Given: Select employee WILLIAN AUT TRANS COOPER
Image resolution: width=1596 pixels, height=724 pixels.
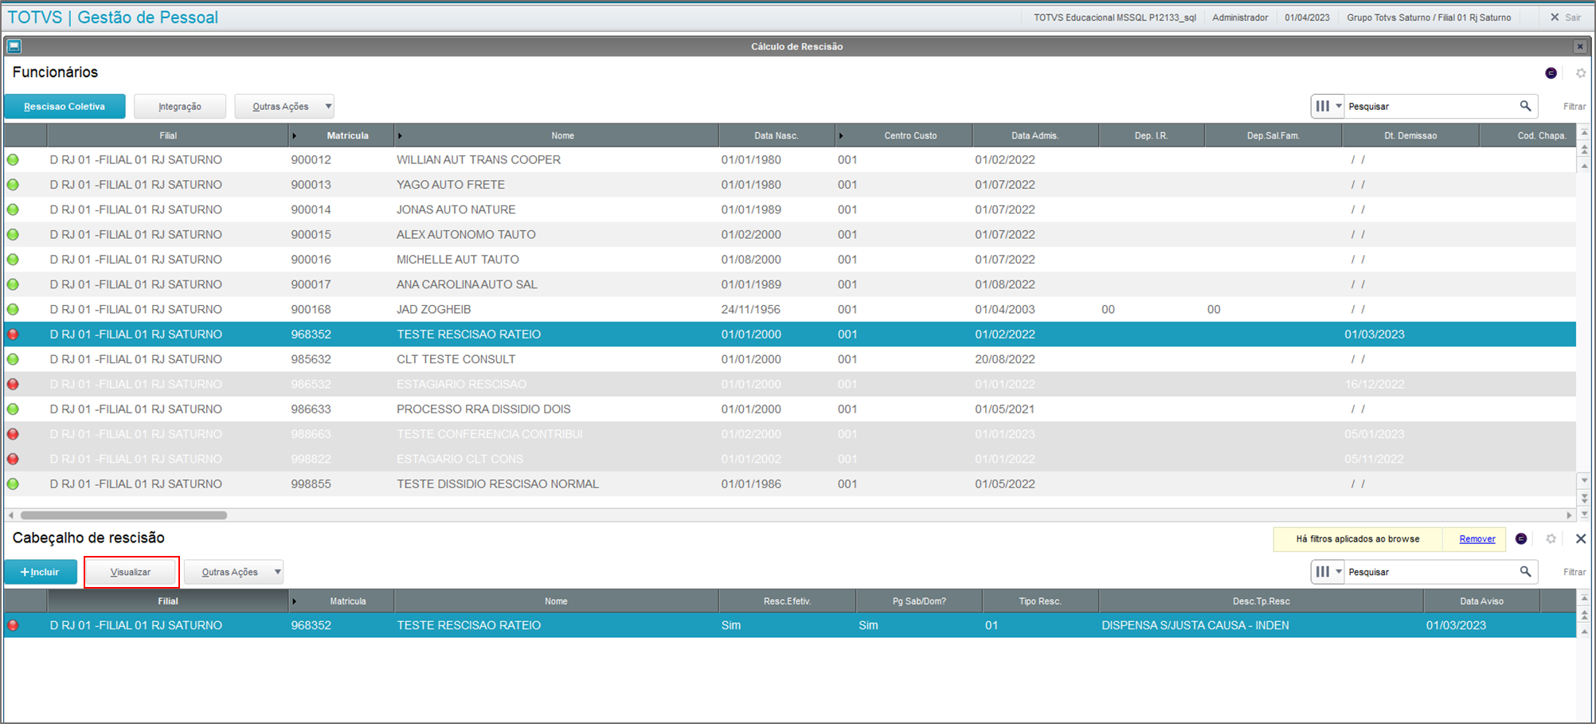Looking at the screenshot, I should pos(790,160).
